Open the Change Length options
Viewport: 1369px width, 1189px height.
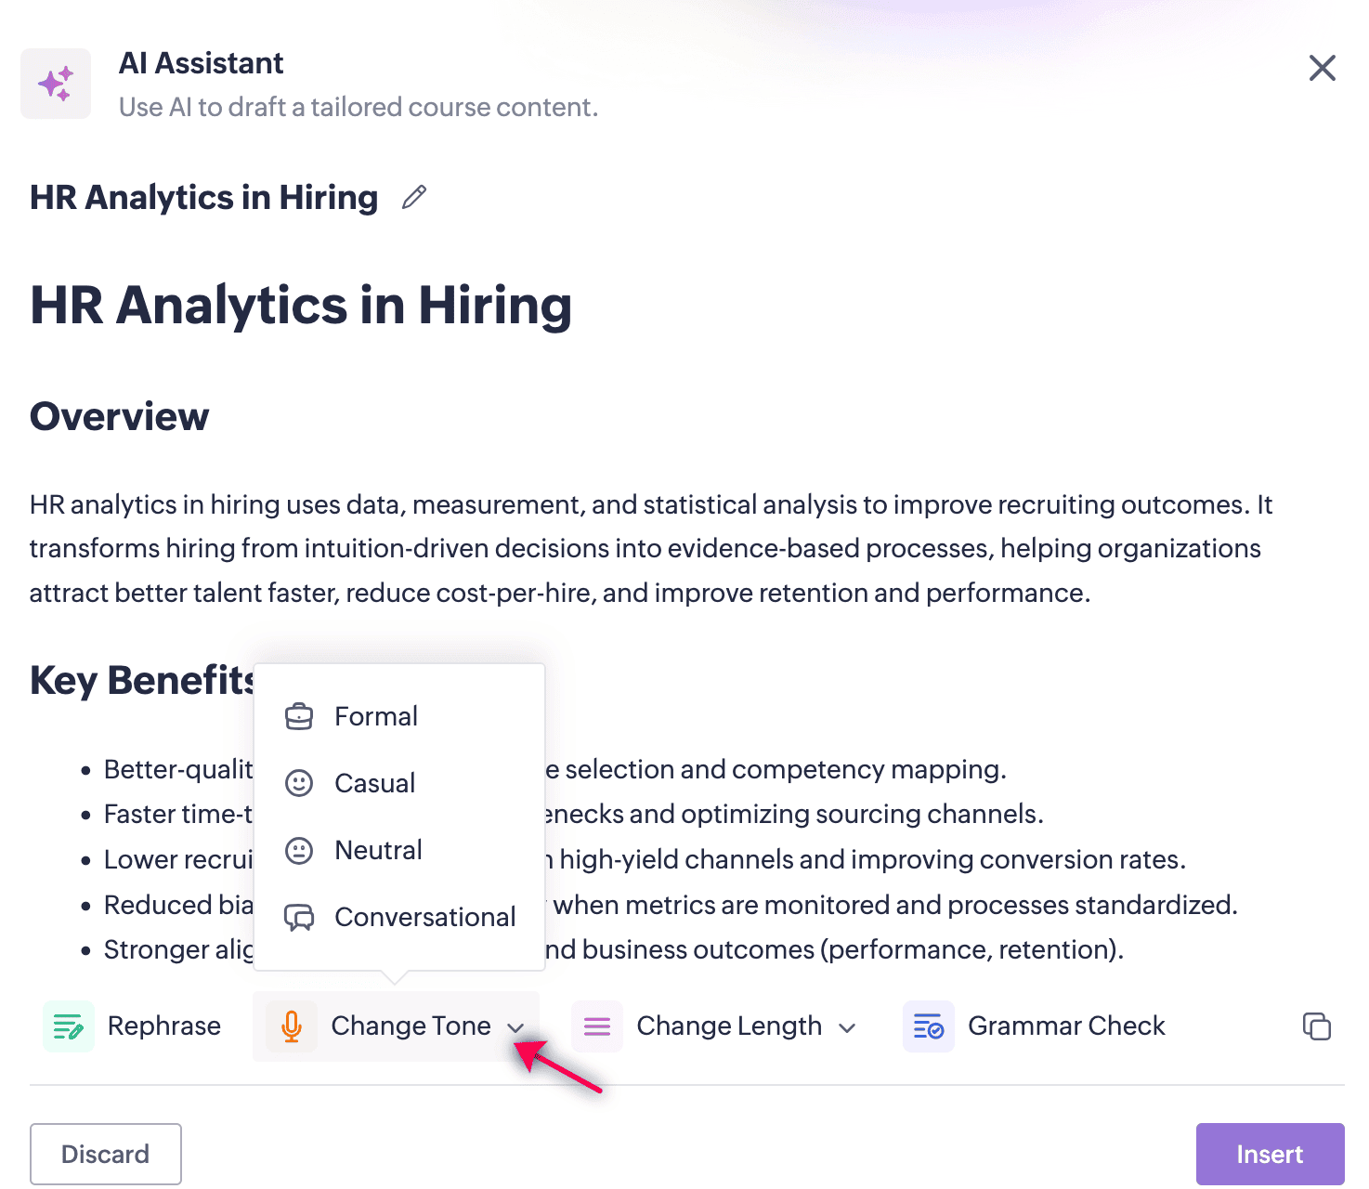(x=729, y=1026)
